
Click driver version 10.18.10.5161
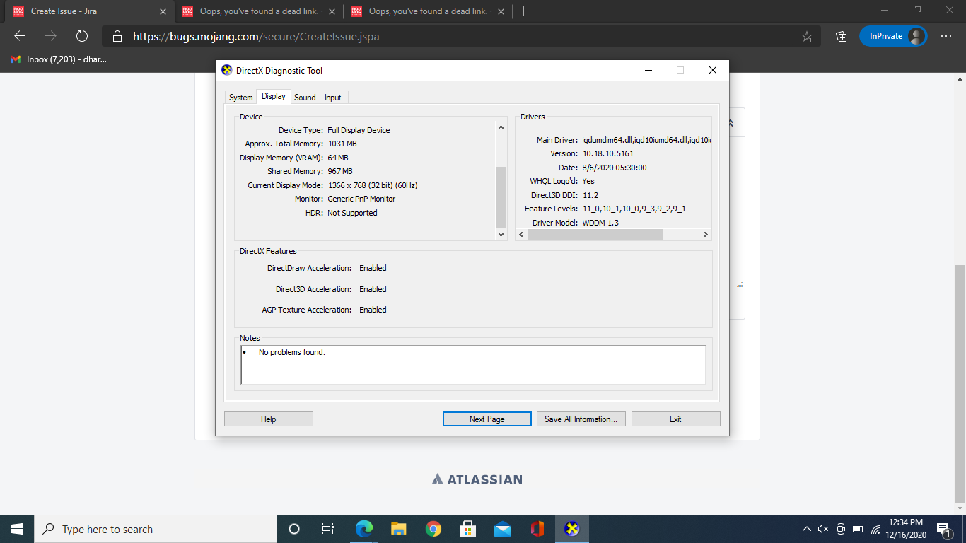pos(608,153)
